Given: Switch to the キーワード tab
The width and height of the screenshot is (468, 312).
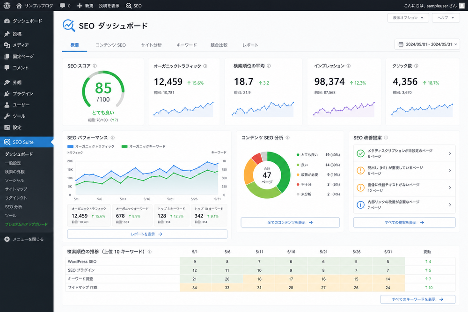Looking at the screenshot, I should point(187,45).
